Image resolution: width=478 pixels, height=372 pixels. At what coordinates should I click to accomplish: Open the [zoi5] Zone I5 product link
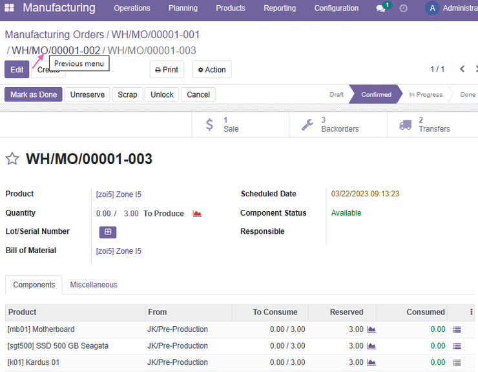(x=119, y=194)
